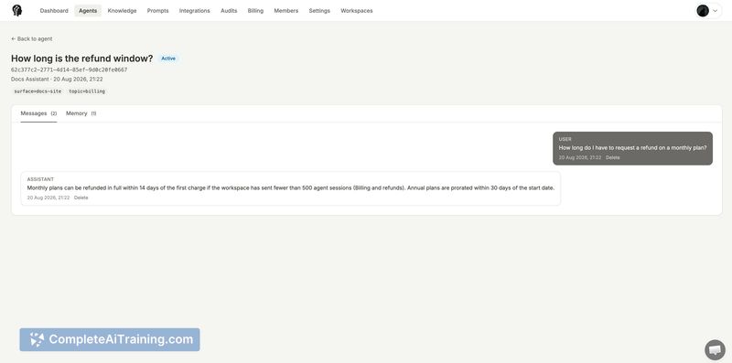The height and width of the screenshot is (363, 732).
Task: Open the Members page
Action: tap(285, 11)
